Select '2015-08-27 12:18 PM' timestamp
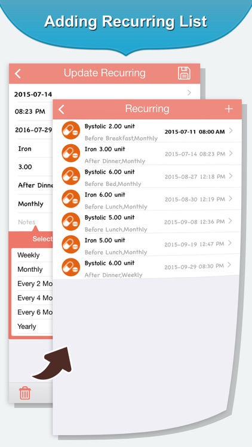252x447 pixels. (x=195, y=177)
